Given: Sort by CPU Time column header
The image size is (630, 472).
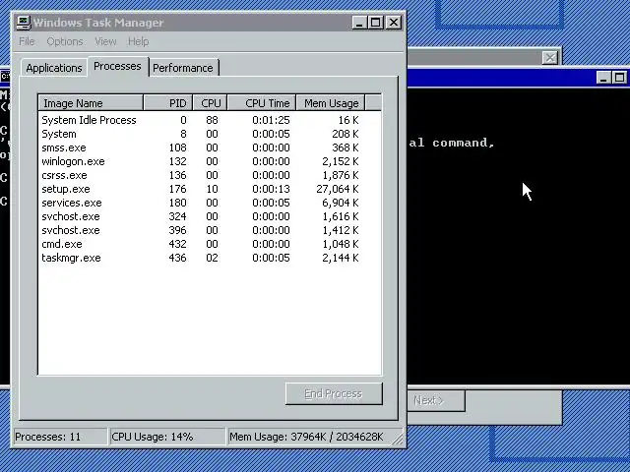Looking at the screenshot, I should [262, 103].
